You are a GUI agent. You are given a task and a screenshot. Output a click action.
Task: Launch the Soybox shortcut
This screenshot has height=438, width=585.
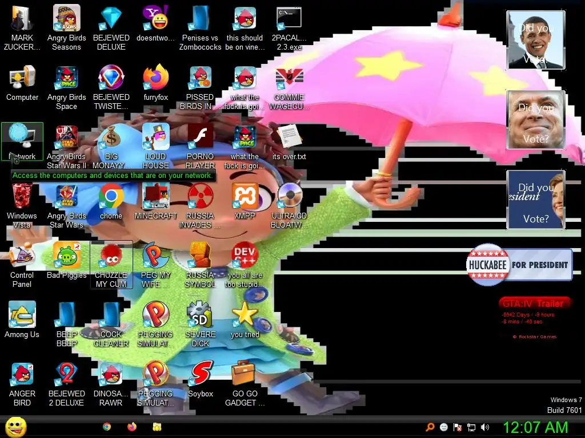point(201,379)
